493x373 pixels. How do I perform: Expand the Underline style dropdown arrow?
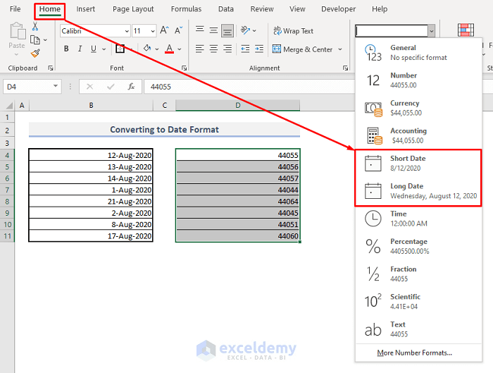tap(104, 49)
